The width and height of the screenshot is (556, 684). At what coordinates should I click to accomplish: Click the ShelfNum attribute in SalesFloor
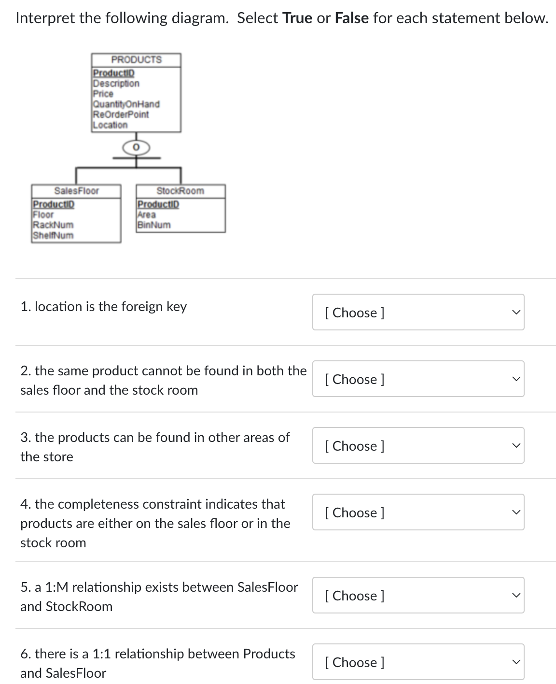53,235
